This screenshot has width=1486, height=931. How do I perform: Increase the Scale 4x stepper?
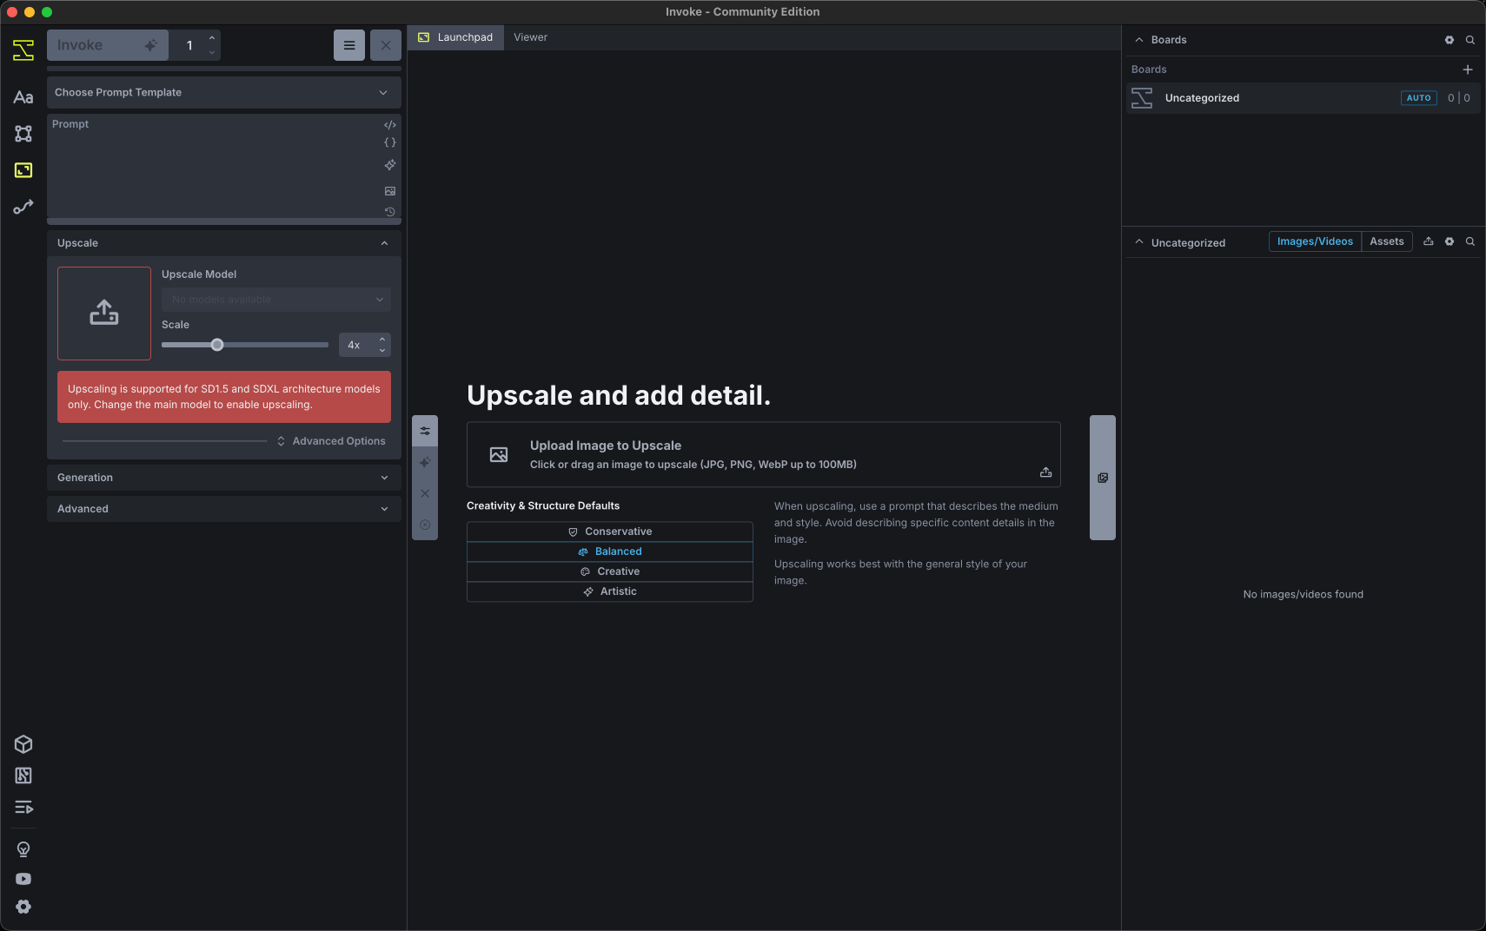click(382, 340)
